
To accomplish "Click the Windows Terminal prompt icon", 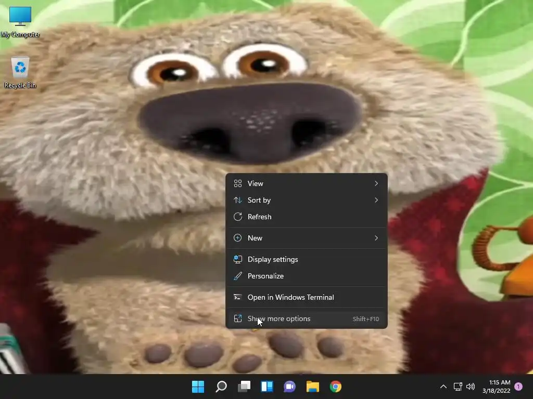I will coord(237,298).
